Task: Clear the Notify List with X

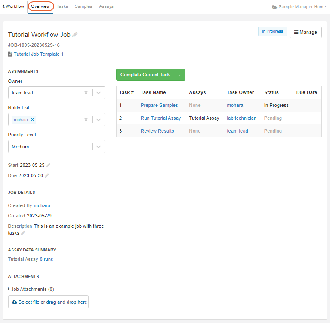Action: pyautogui.click(x=86, y=120)
